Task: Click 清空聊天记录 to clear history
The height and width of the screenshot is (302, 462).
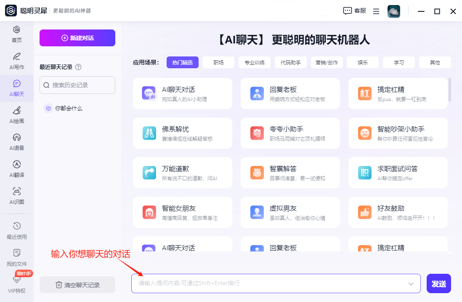Action: [x=77, y=285]
